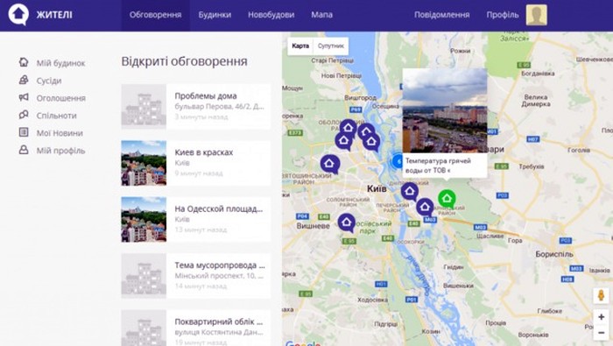Go to Спільноти link
Image resolution: width=613 pixels, height=346 pixels.
57,116
